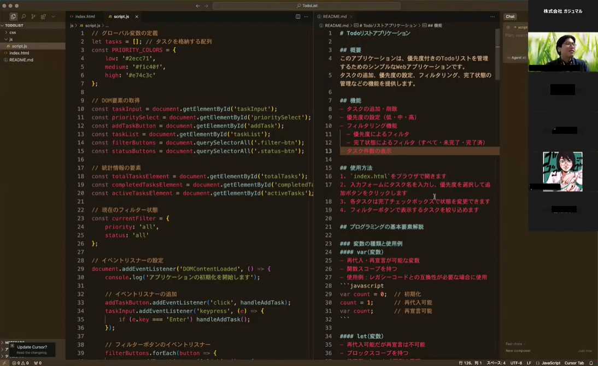
Task: Change the UTF-8 encoding in status bar
Action: point(516,363)
